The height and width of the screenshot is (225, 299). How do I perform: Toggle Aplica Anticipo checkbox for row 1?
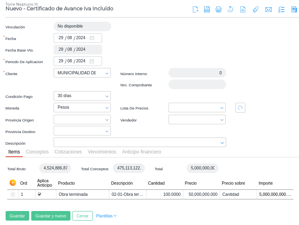click(x=40, y=194)
